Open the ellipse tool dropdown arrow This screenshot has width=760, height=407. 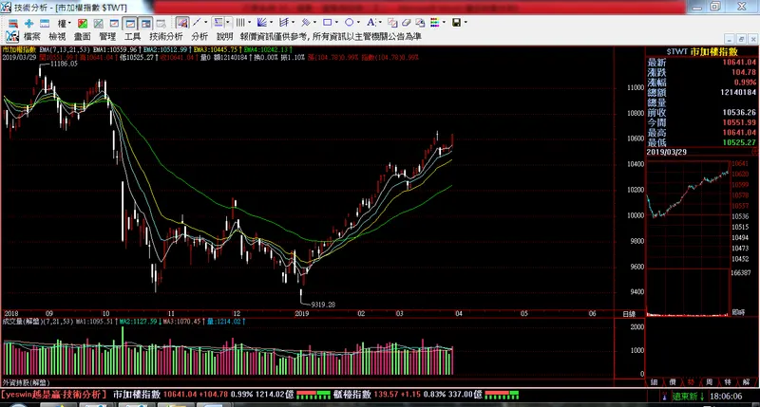pyautogui.click(x=358, y=22)
